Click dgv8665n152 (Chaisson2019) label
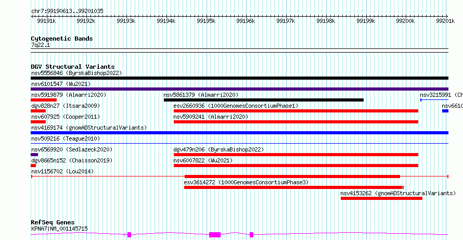The height and width of the screenshot is (240, 463). click(72, 160)
